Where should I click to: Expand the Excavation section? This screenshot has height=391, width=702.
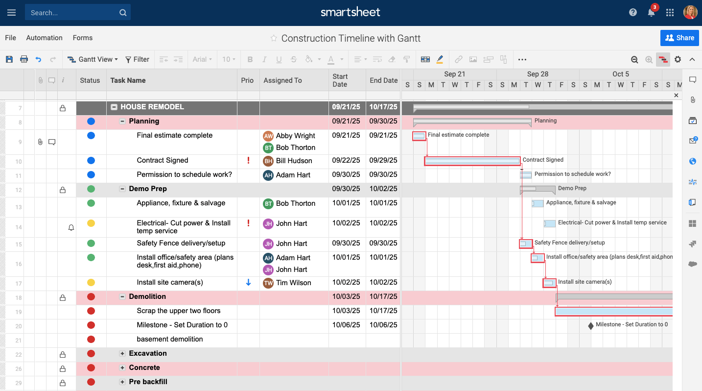click(x=122, y=354)
